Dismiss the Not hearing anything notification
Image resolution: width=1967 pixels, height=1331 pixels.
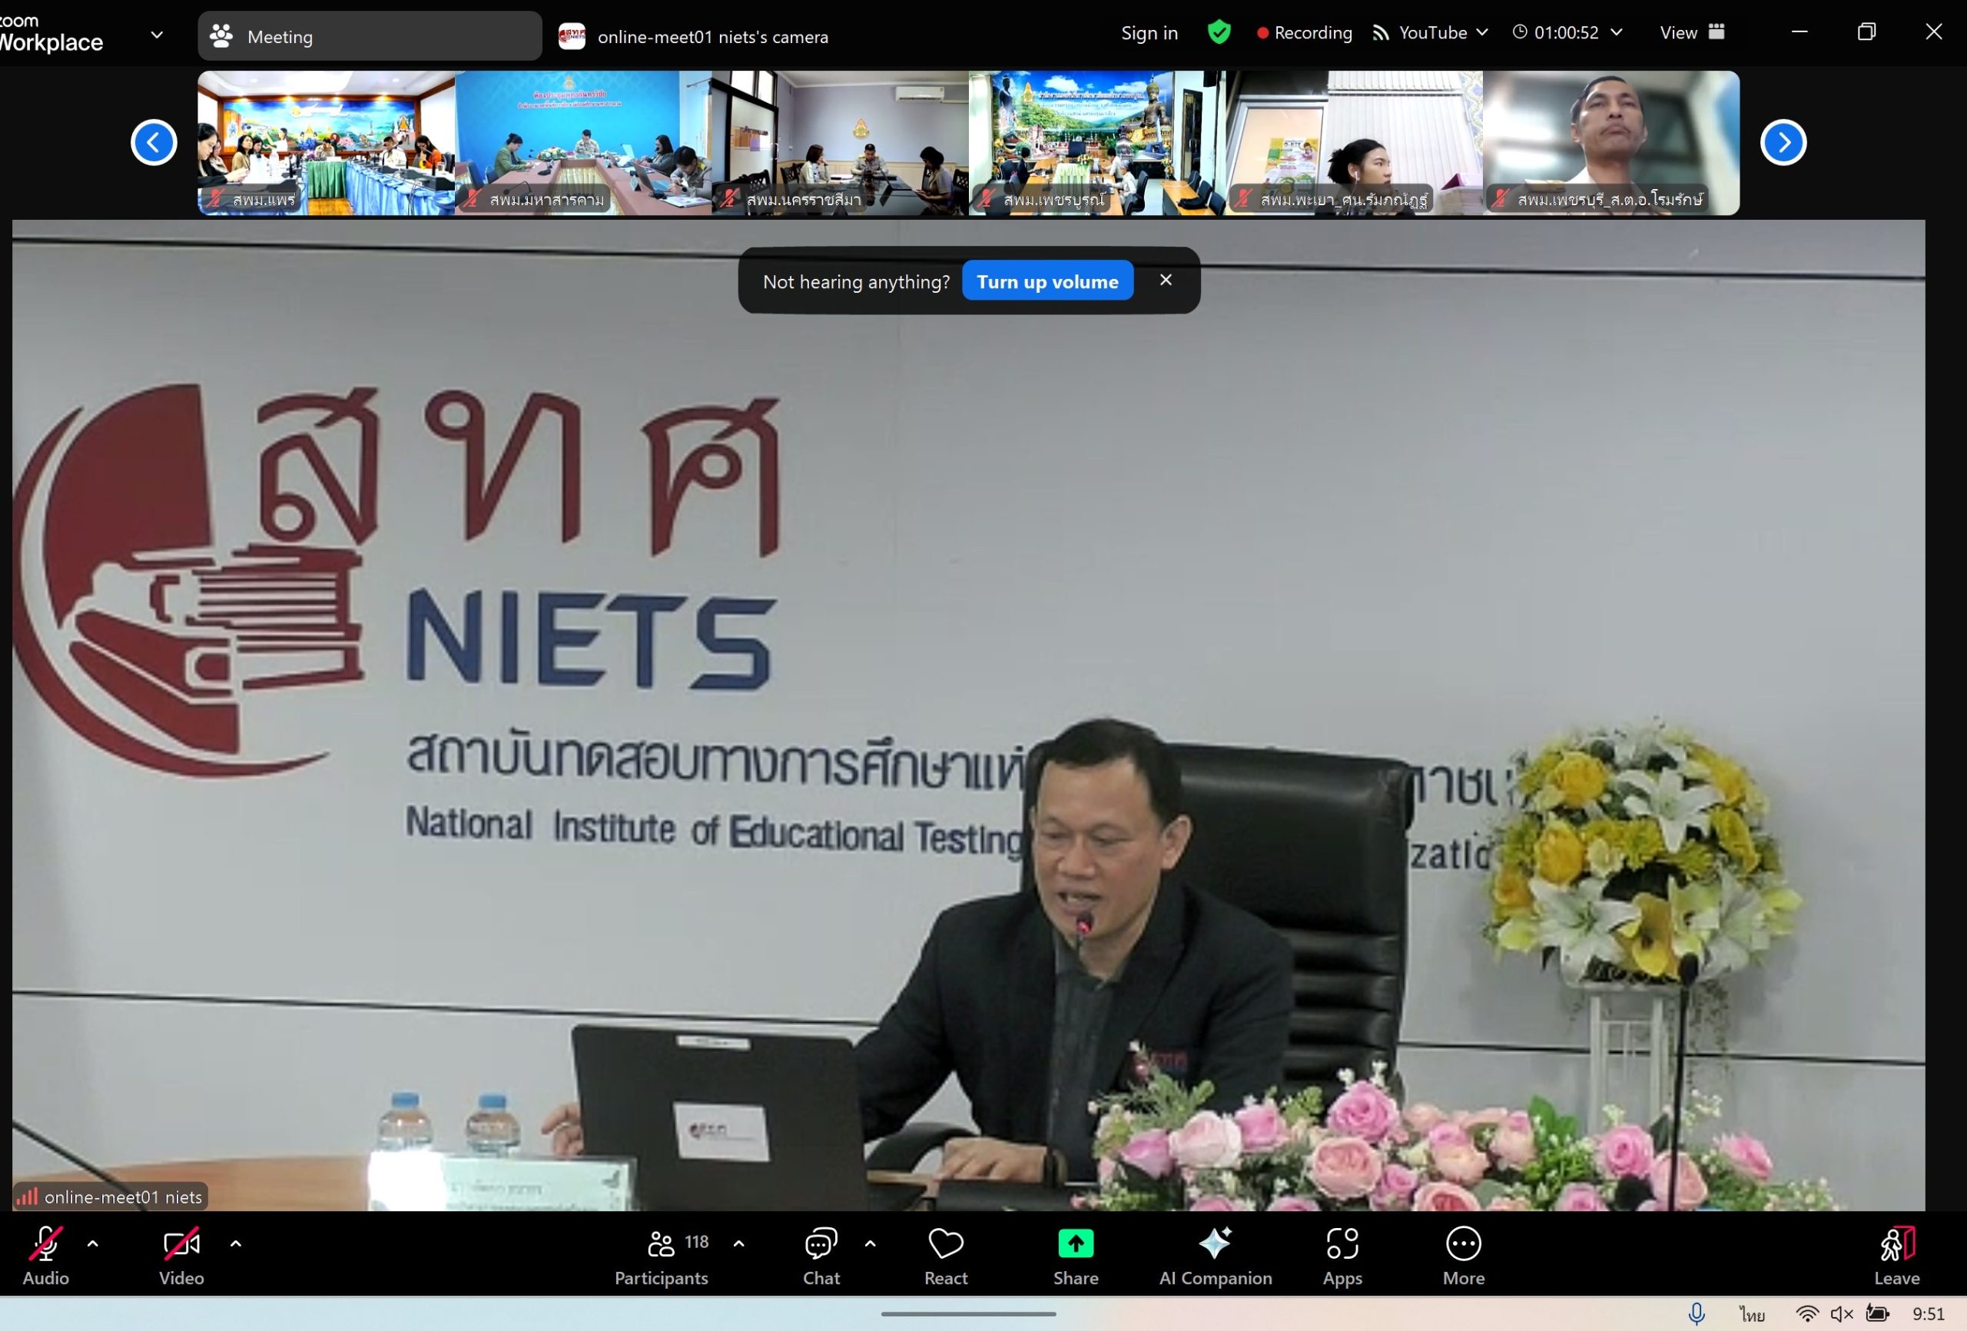[1166, 280]
